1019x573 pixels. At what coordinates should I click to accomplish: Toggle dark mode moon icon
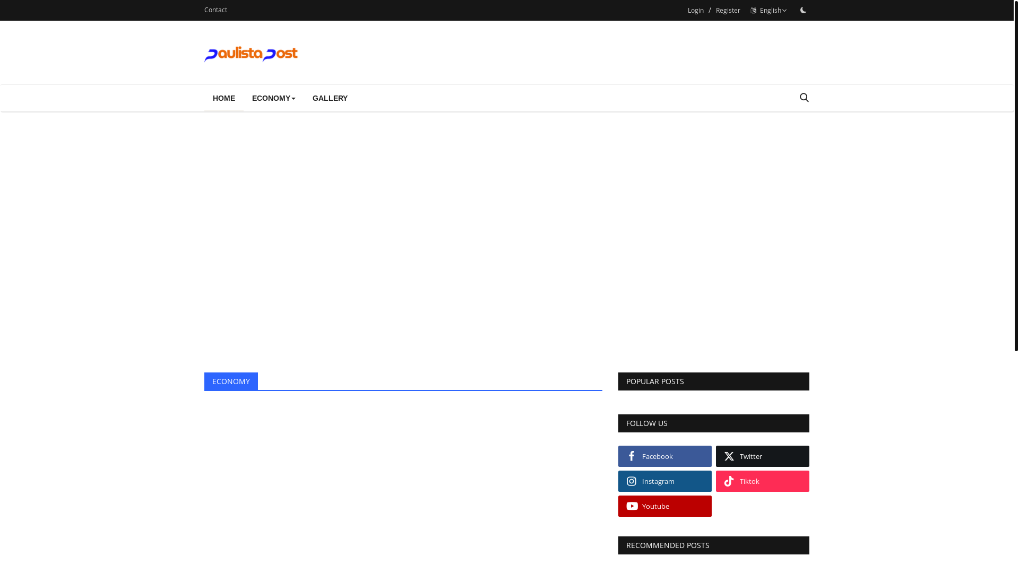[803, 10]
